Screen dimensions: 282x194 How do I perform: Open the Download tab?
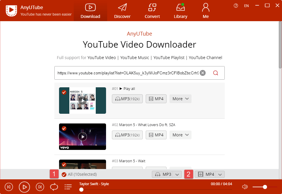click(x=90, y=11)
